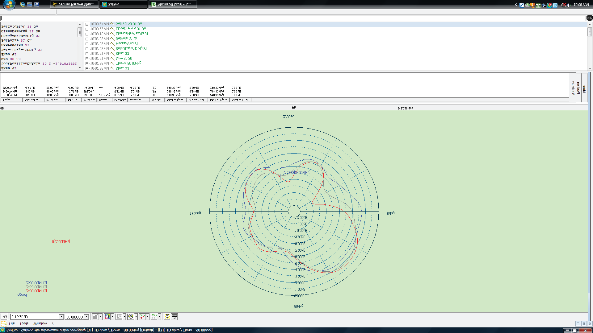The image size is (593, 333).
Task: Open the Tools menu
Action: (x=24, y=324)
